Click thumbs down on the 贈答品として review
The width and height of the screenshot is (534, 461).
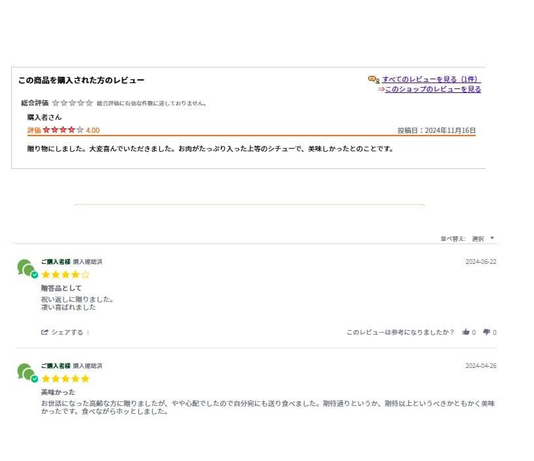487,332
